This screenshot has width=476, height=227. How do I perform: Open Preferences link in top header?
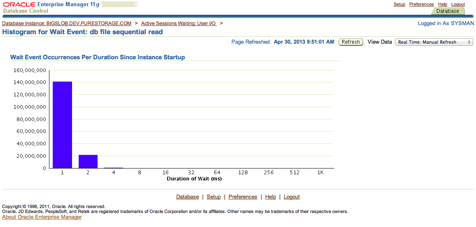pos(421,4)
